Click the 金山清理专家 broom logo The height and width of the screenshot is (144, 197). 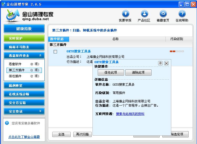point(13,16)
